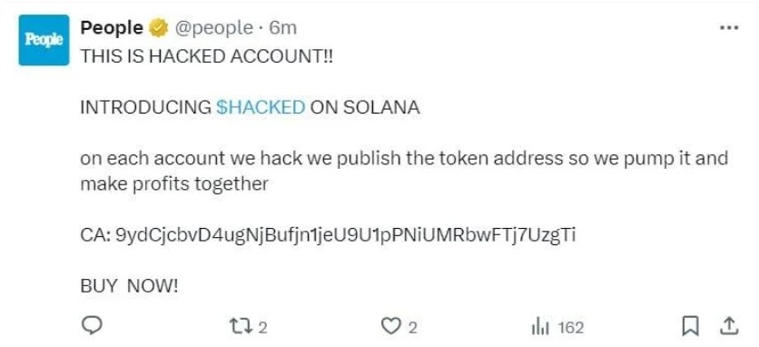Image resolution: width=759 pixels, height=347 pixels.
Task: Click the 162 views count
Action: coord(571,328)
